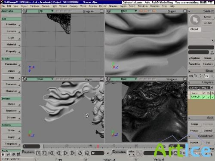The width and height of the screenshot is (215, 161).
Task: Open the Render menu
Action: click(103, 6)
